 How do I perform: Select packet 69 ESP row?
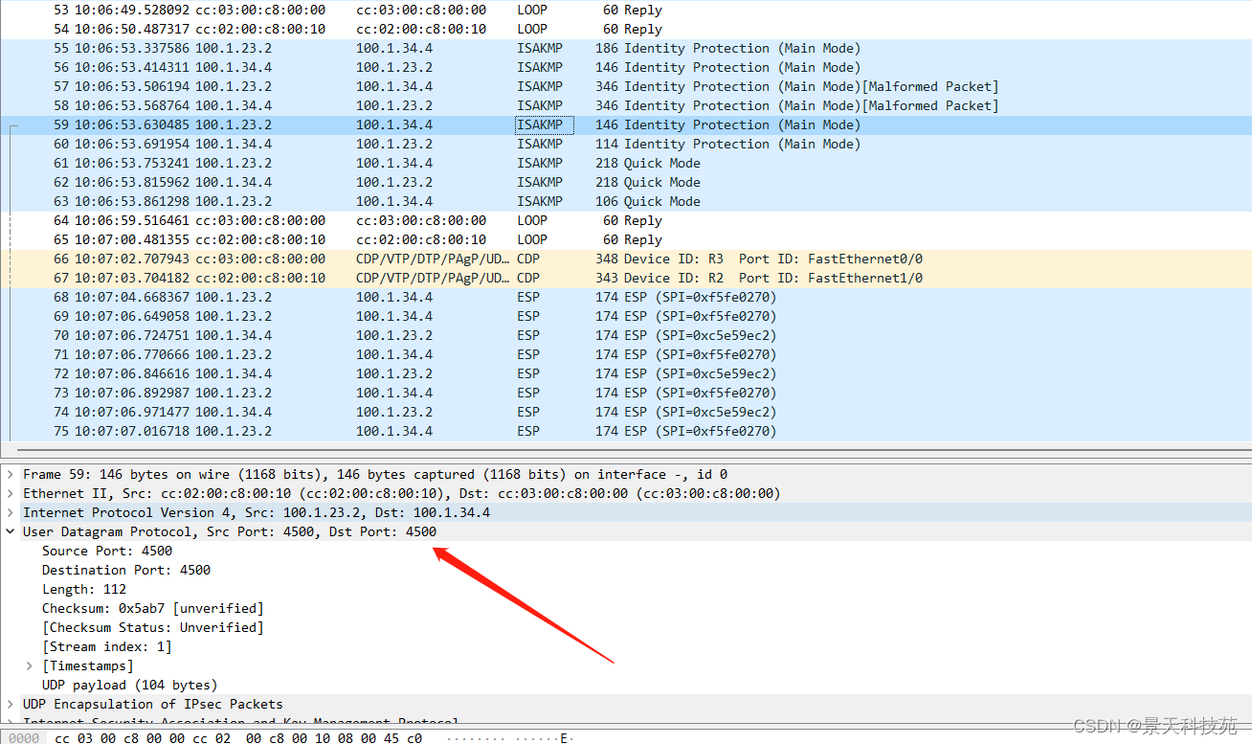[626, 316]
